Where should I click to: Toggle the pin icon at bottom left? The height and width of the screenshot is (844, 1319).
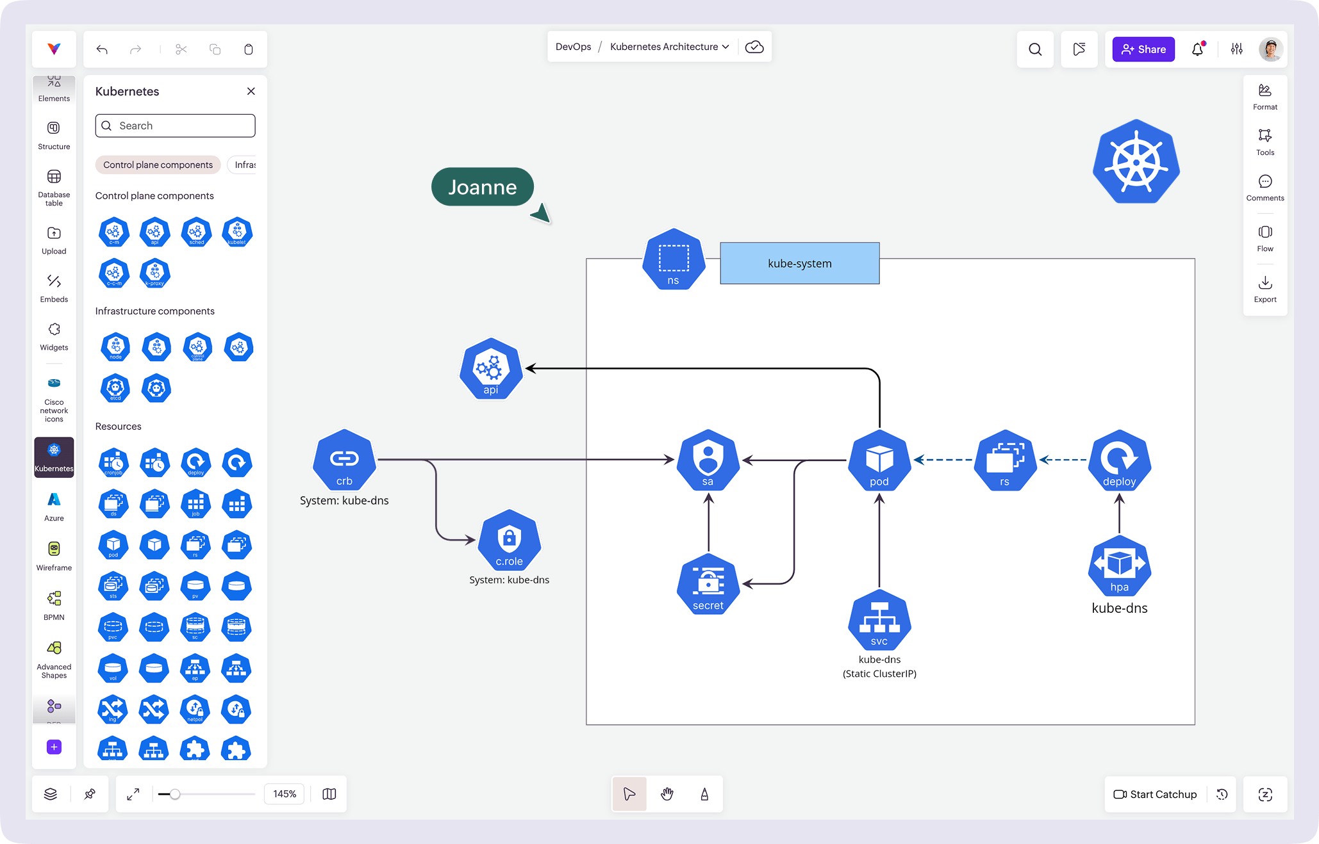(90, 794)
